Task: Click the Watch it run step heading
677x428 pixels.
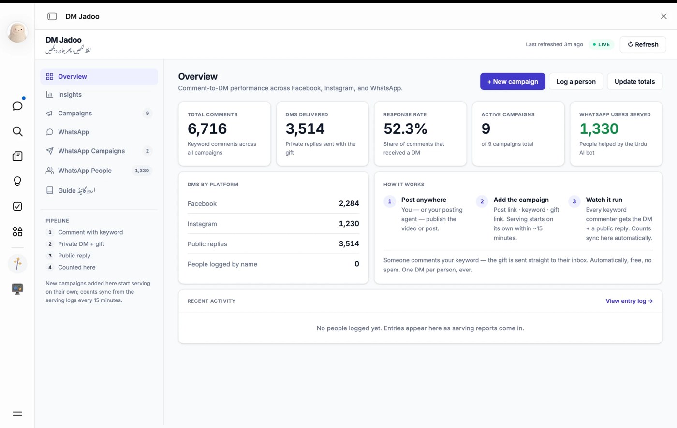Action: [604, 200]
